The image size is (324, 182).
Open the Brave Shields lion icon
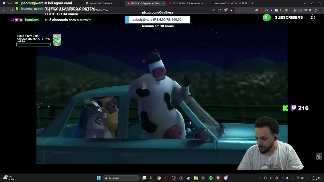226,10
